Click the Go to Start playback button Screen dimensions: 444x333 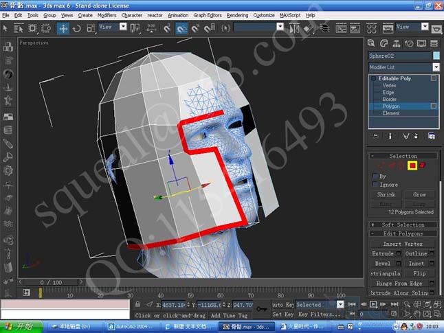[352, 304]
